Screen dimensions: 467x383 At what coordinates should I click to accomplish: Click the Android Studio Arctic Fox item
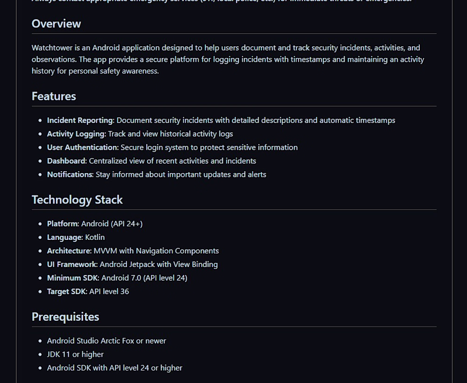106,341
